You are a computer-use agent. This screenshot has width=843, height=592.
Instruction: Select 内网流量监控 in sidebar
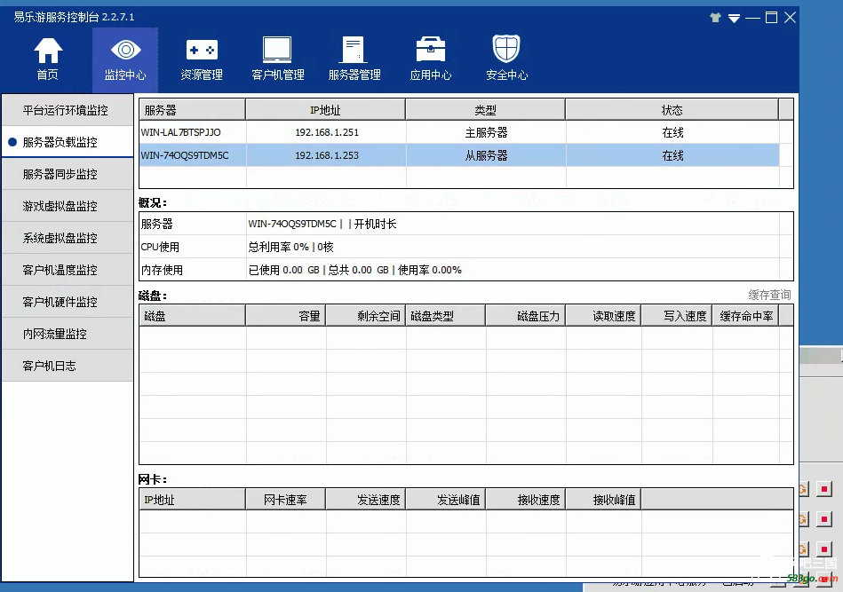[68, 334]
